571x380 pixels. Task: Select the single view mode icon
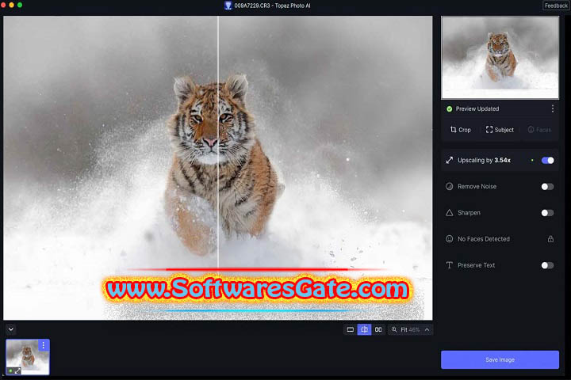pos(350,329)
